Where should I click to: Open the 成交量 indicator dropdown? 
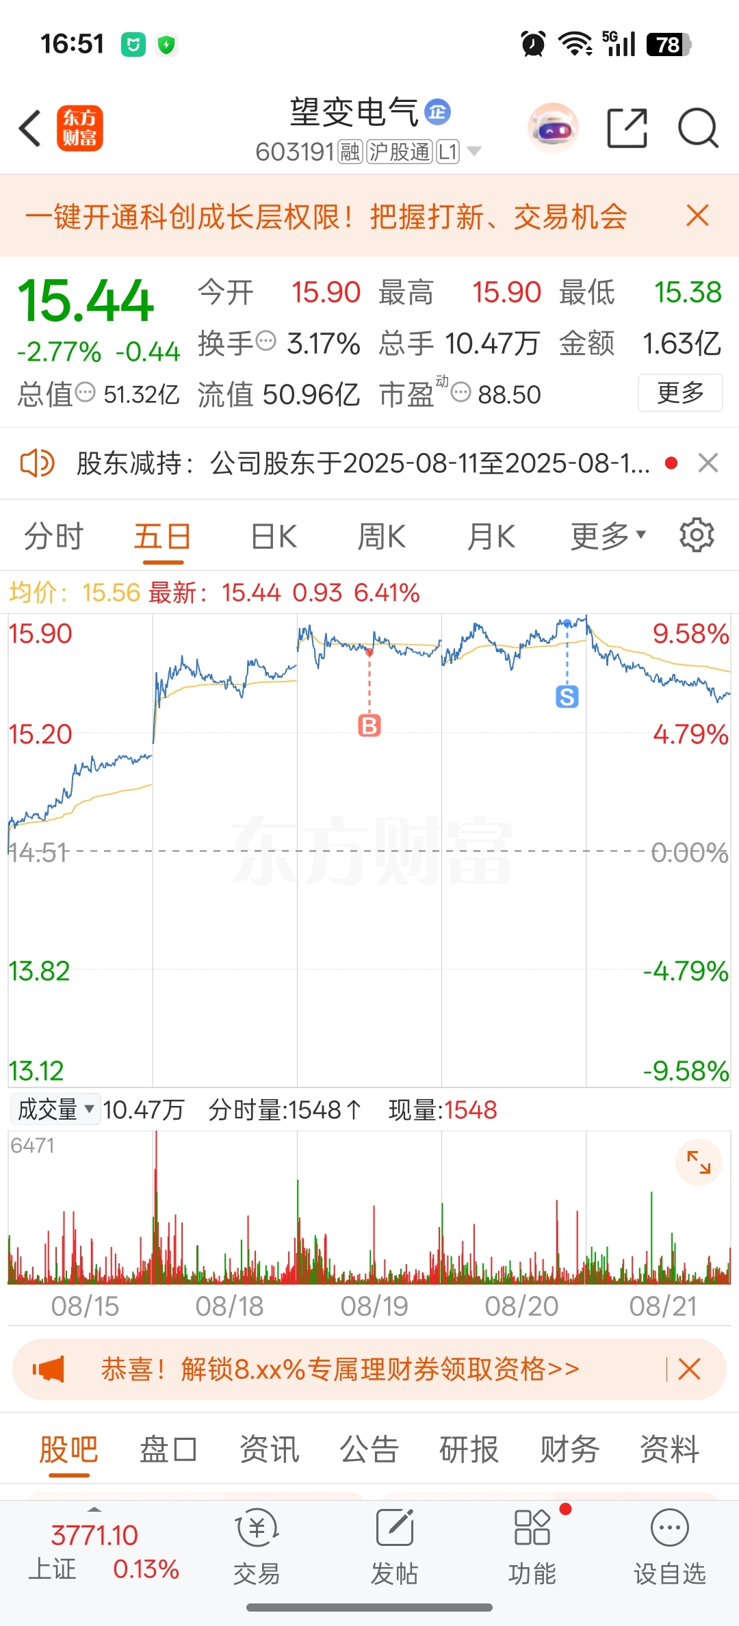coord(55,1109)
